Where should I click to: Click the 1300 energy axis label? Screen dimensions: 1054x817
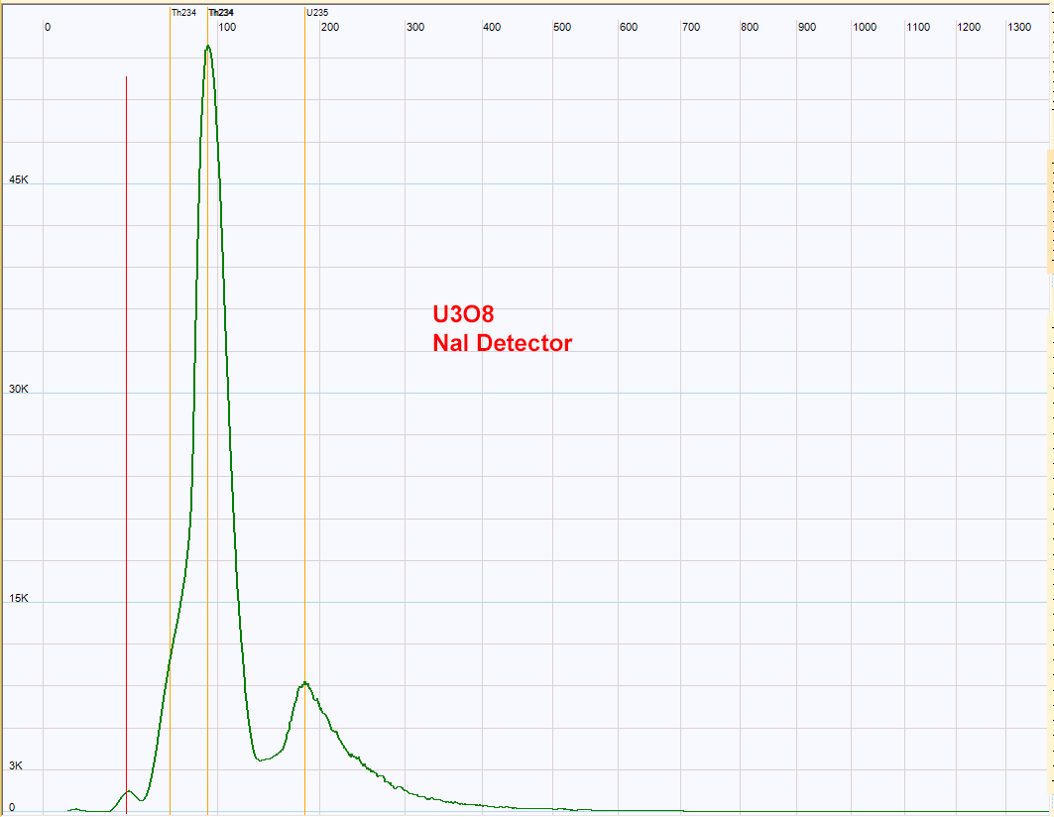pyautogui.click(x=1019, y=27)
